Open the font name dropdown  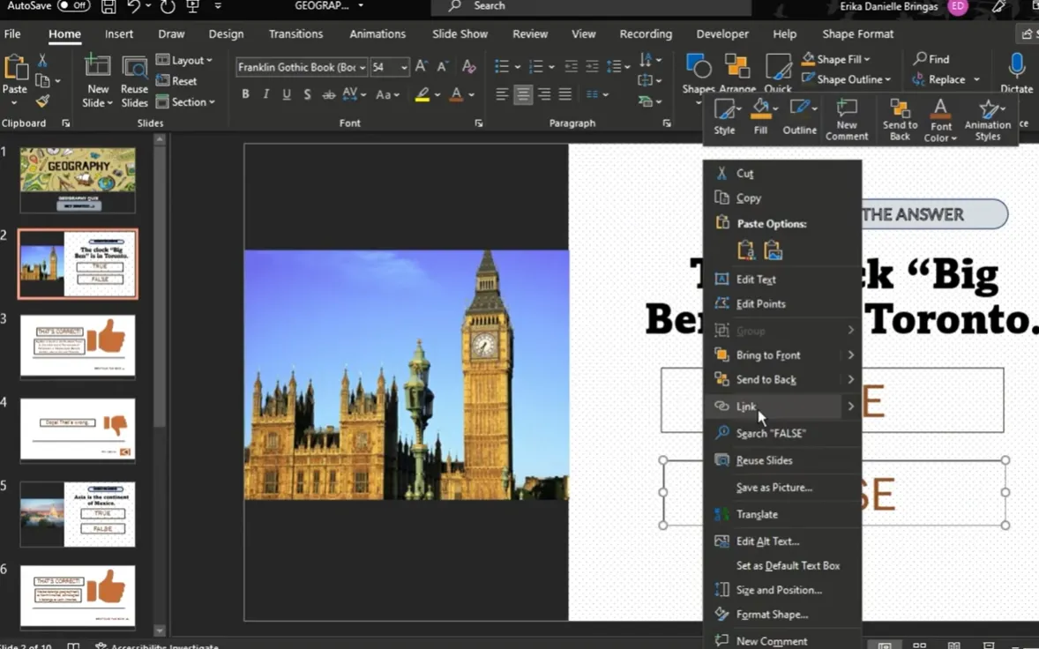pos(362,68)
